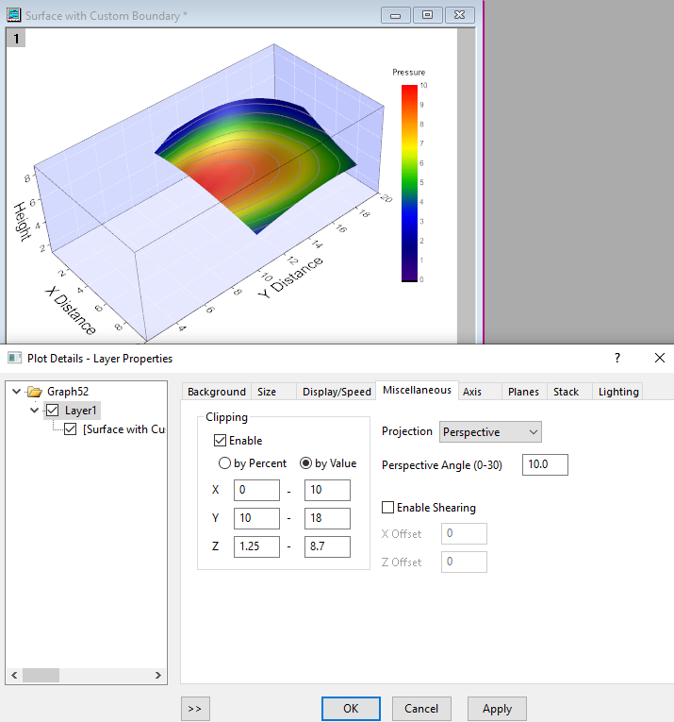Image resolution: width=674 pixels, height=722 pixels.
Task: Toggle the Enable clipping checkbox
Action: [221, 441]
